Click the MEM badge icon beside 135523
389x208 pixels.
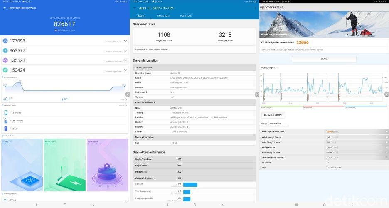click(5, 60)
